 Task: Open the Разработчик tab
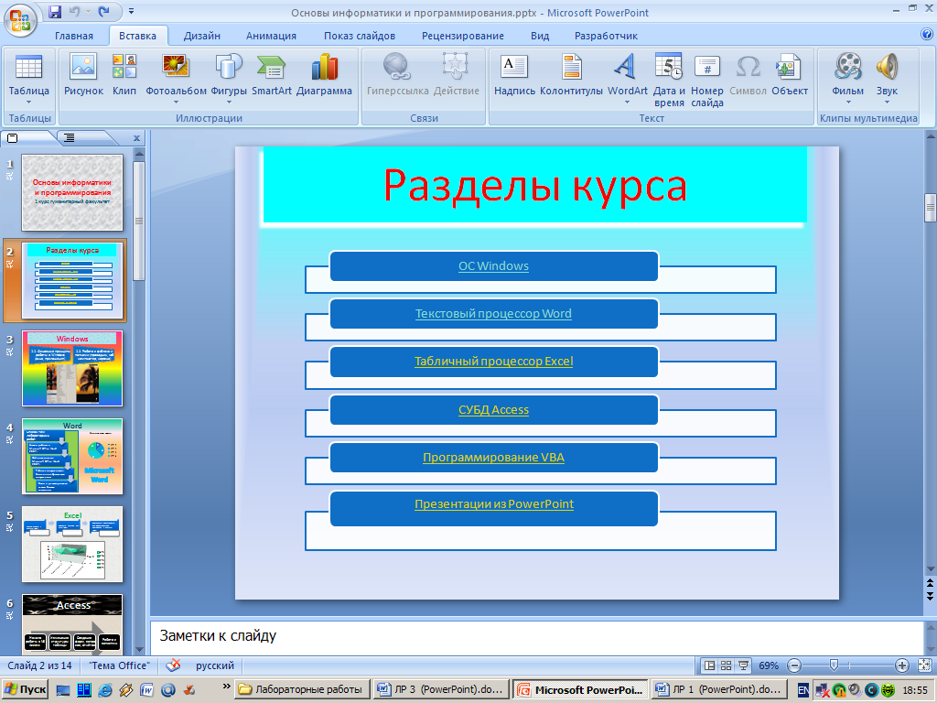pos(606,36)
